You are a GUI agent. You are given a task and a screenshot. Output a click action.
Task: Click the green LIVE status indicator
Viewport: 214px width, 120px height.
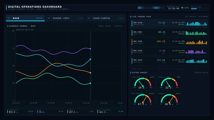[x=185, y=8]
